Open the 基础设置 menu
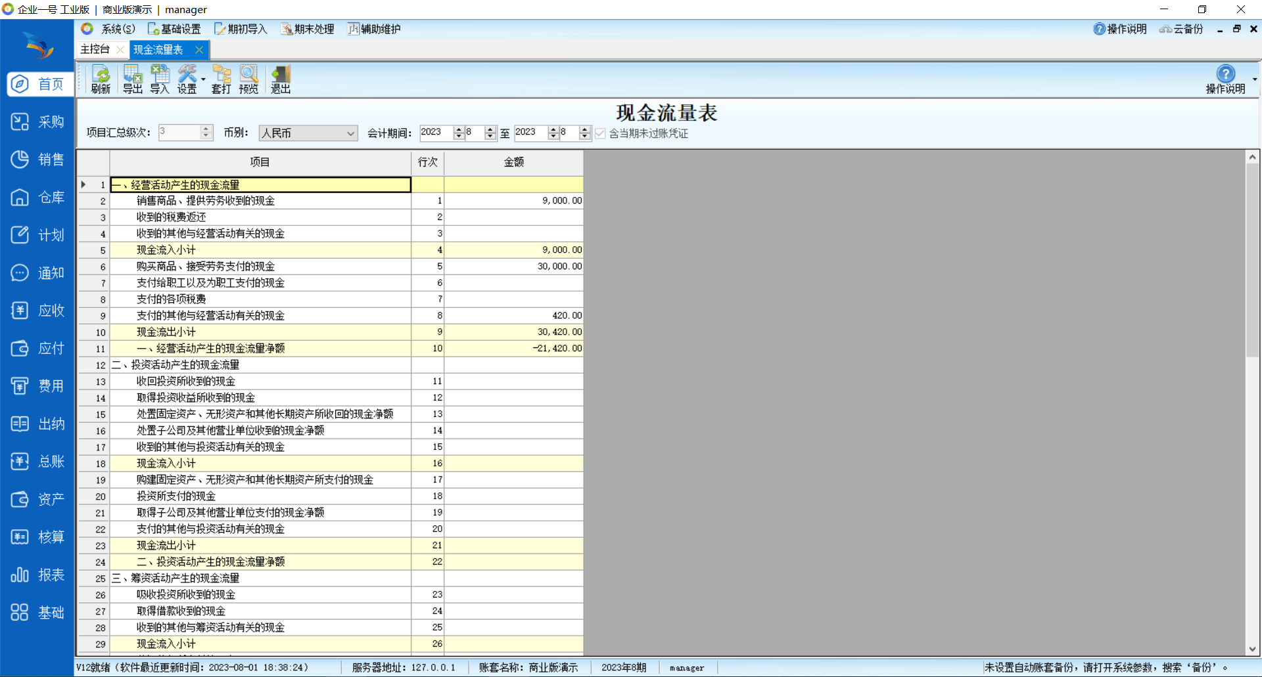Image resolution: width=1262 pixels, height=677 pixels. (175, 29)
